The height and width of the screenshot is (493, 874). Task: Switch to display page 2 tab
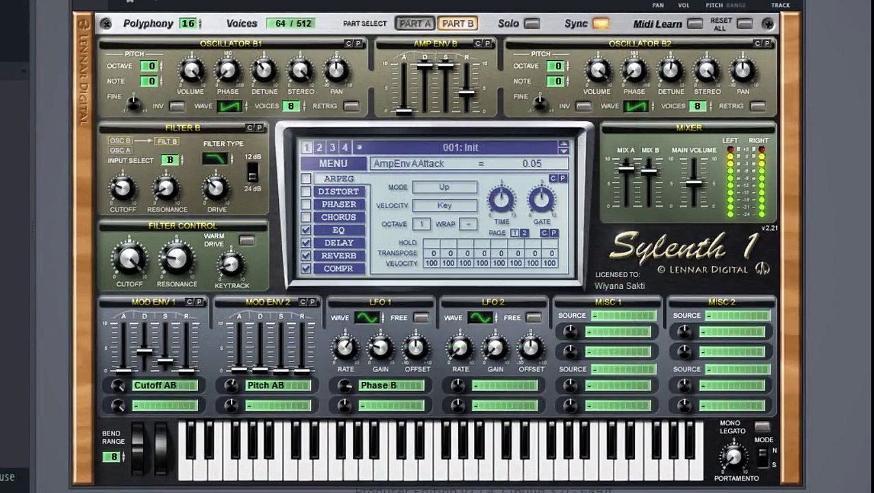[x=319, y=147]
